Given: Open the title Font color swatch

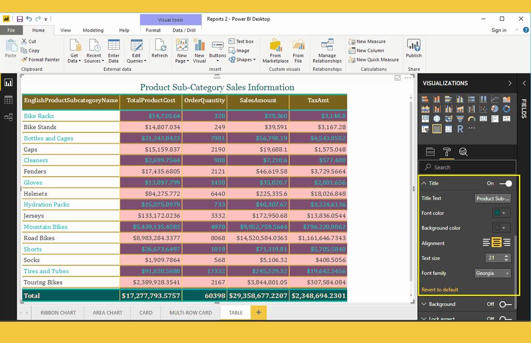Looking at the screenshot, I should click(x=501, y=213).
